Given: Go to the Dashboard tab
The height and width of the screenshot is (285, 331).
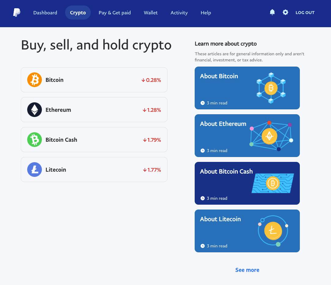Looking at the screenshot, I should point(45,13).
